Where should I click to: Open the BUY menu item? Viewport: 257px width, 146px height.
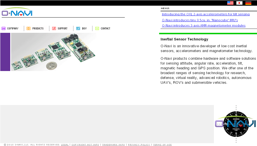coord(85,29)
